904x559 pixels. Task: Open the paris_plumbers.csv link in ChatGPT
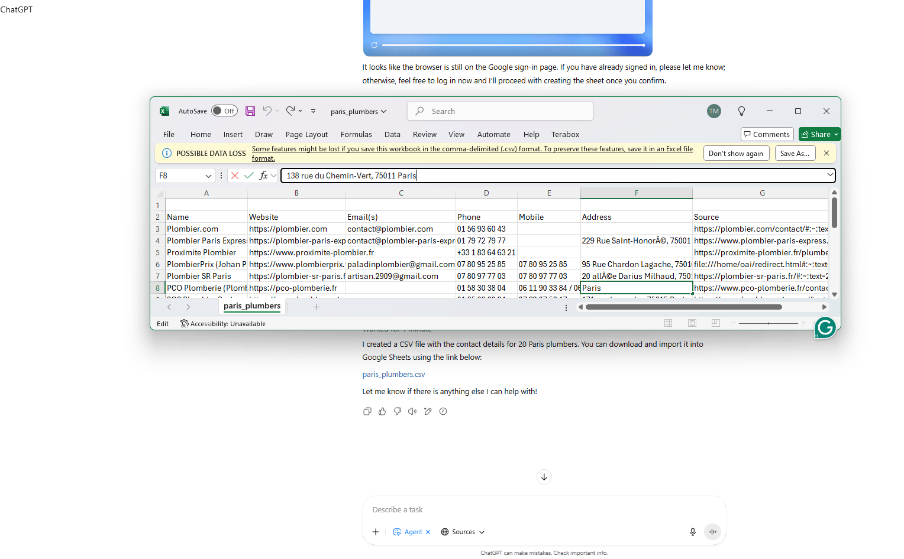coord(393,374)
